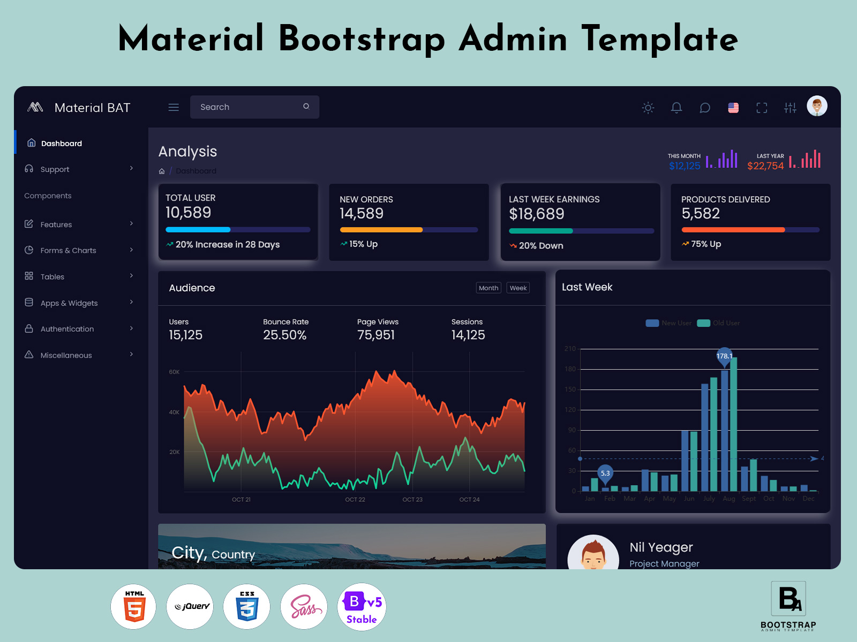857x642 pixels.
Task: Open language selector US flag
Action: click(733, 108)
